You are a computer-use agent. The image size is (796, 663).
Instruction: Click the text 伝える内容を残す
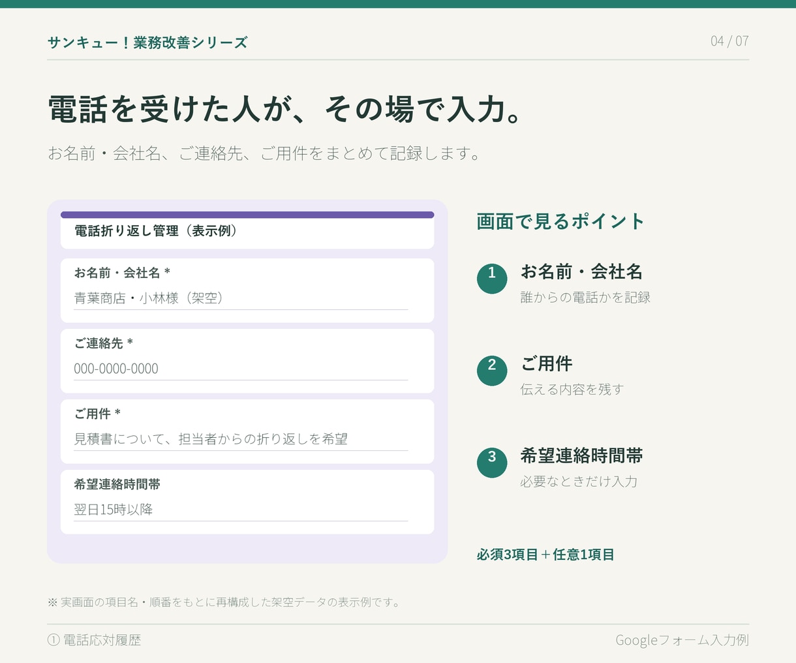coord(572,390)
